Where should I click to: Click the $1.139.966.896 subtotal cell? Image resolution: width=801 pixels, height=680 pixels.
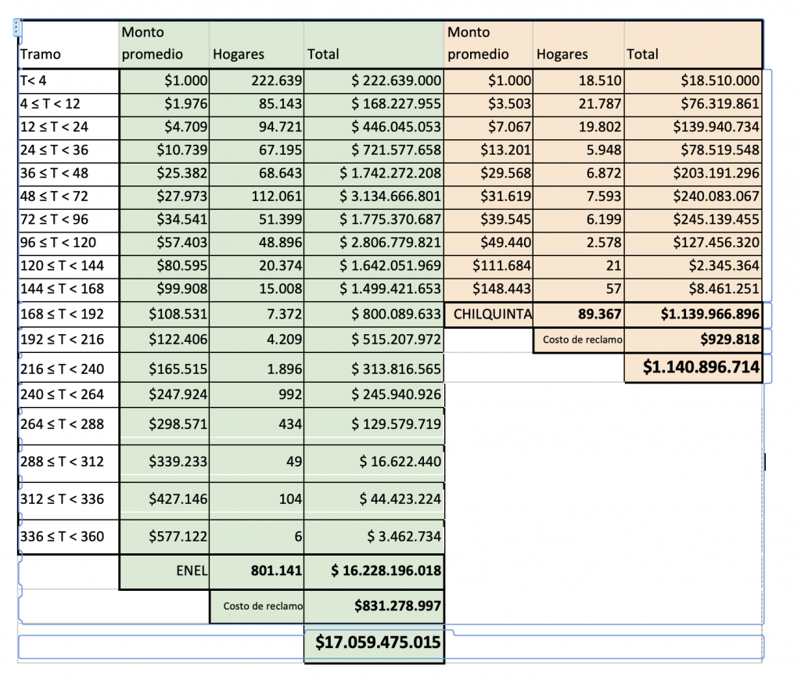click(694, 315)
